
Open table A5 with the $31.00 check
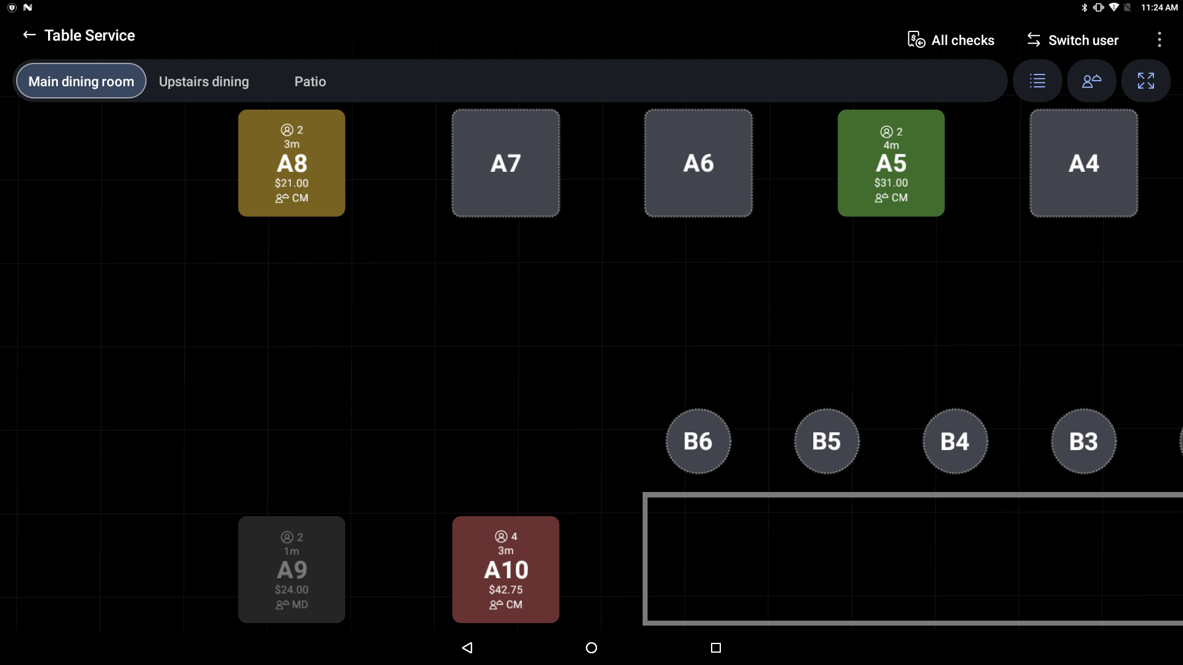(890, 163)
